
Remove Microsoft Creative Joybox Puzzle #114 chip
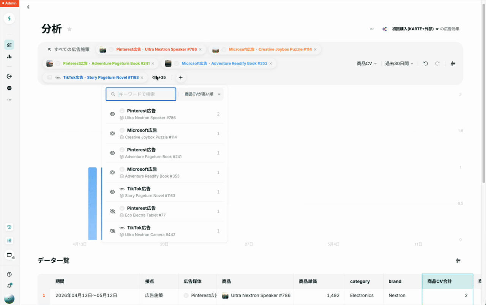(x=315, y=49)
